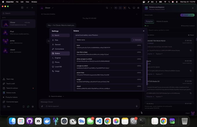Open the Pump.fun link for POTUS Alaska Oil
Image resolution: width=197 pixels, height=127 pixels.
[150, 97]
